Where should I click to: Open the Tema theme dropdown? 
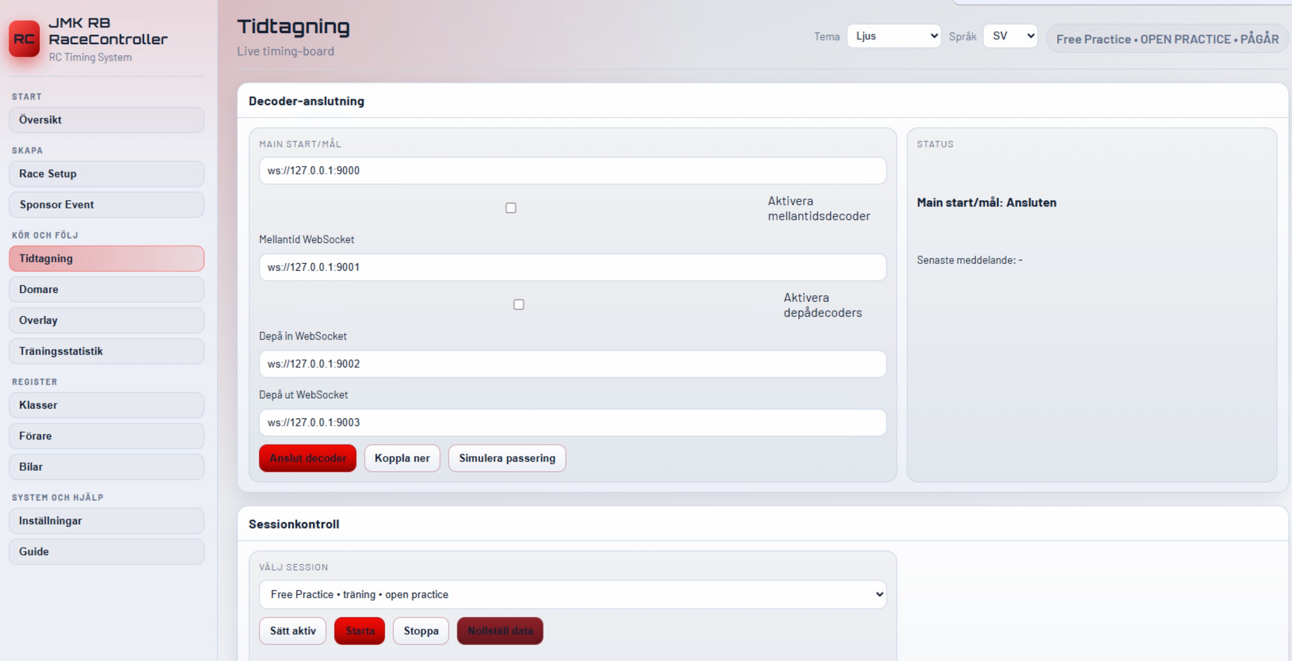pos(894,36)
